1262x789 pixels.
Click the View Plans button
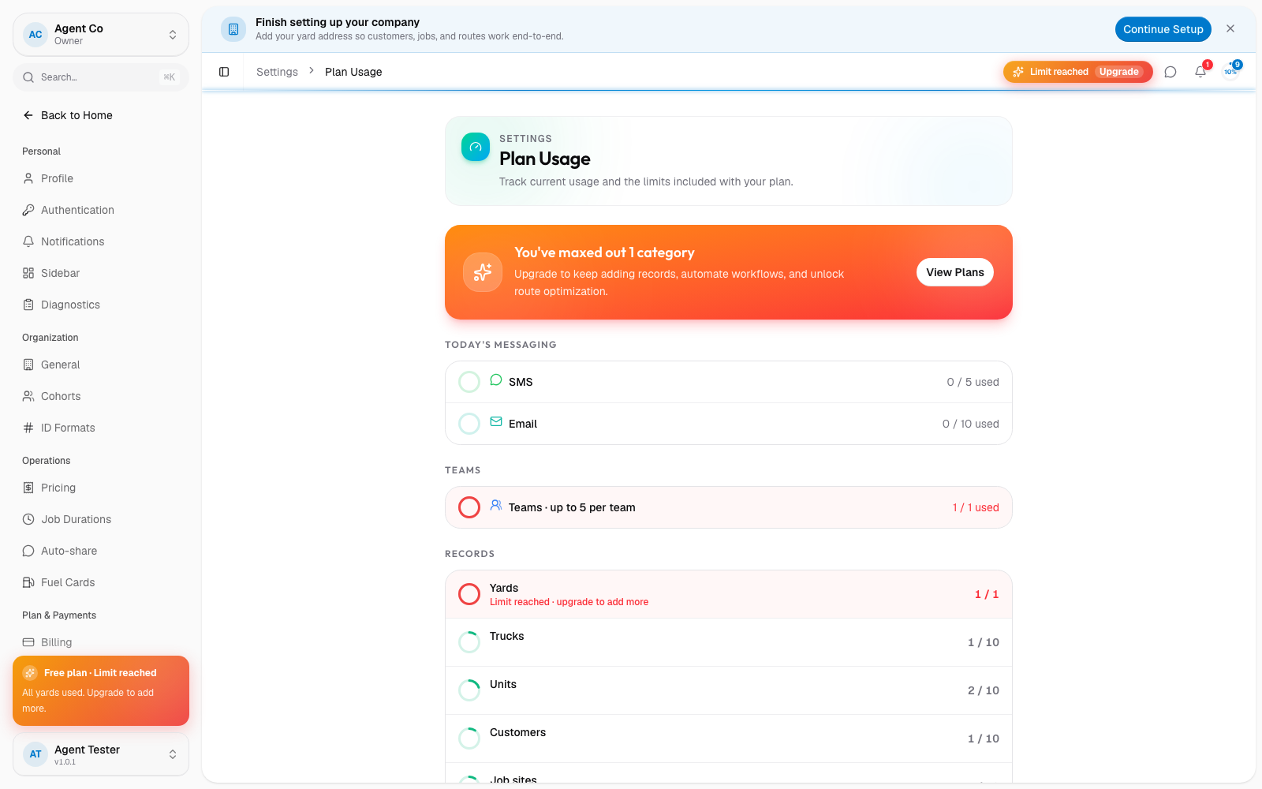955,272
